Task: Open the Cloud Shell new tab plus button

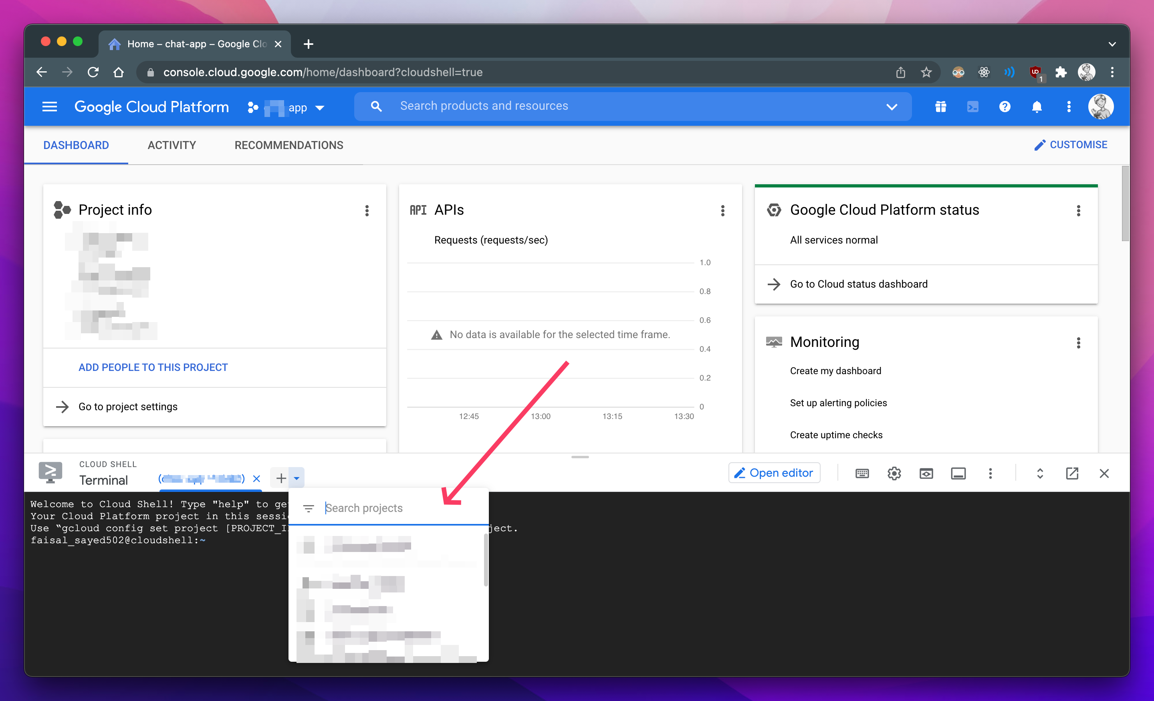Action: tap(279, 478)
